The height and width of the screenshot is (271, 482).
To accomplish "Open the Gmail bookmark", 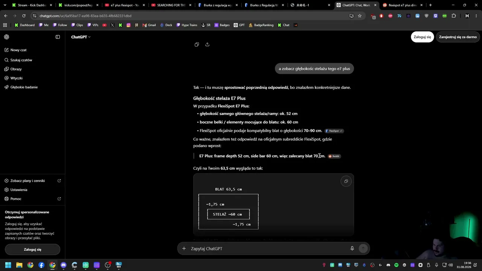I will click(x=149, y=25).
